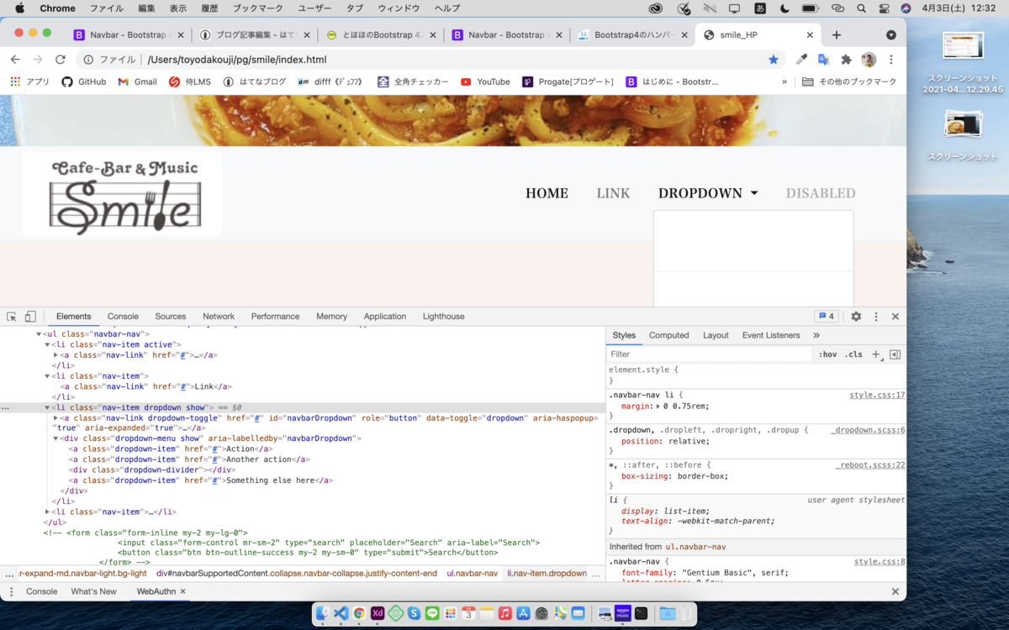Close the smile_HP tab
Image resolution: width=1009 pixels, height=630 pixels.
pos(811,35)
